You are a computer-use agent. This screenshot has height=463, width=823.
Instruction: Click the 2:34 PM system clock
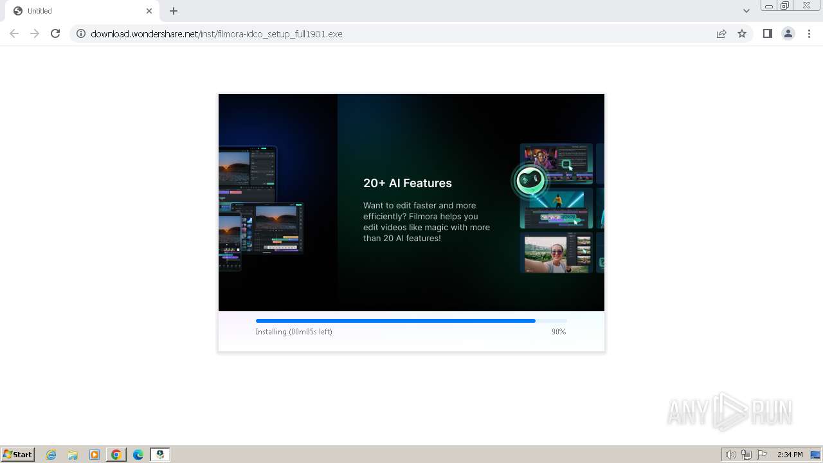click(x=790, y=455)
